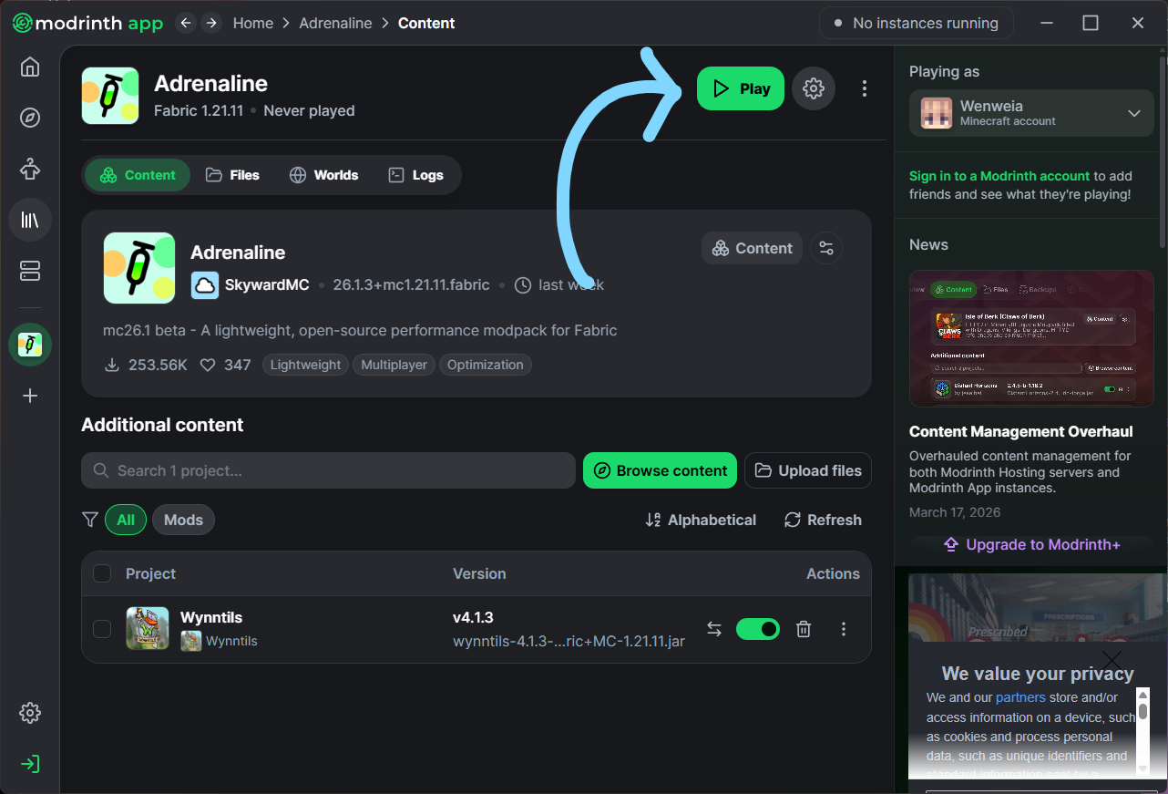
Task: Click the filter funnel icon
Action: 90,520
